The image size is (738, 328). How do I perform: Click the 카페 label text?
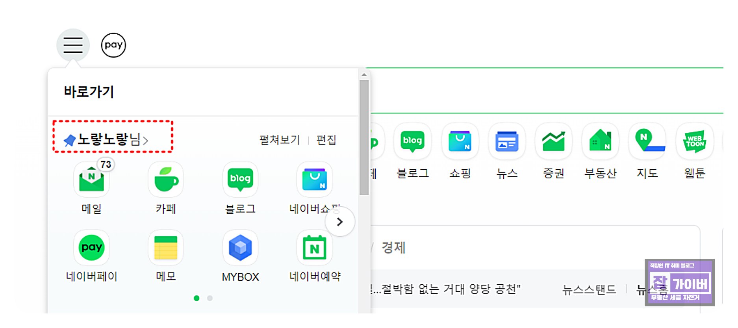coord(166,209)
